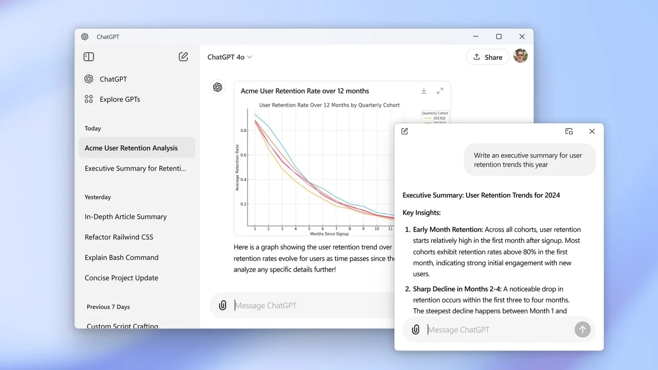Maximize the ChatGPT main window
The height and width of the screenshot is (370, 658).
(499, 36)
